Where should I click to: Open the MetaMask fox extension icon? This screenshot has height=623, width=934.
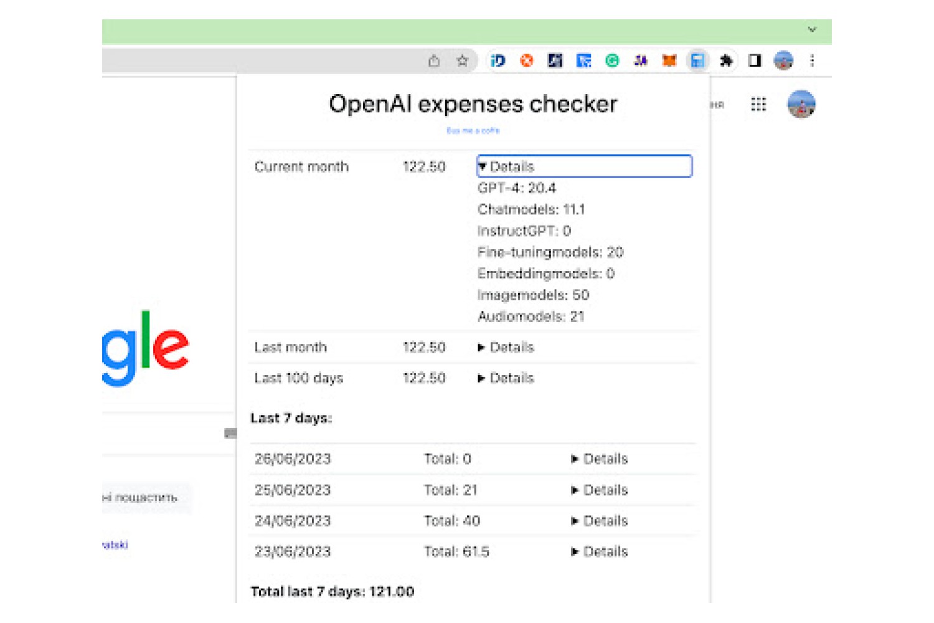pyautogui.click(x=669, y=60)
